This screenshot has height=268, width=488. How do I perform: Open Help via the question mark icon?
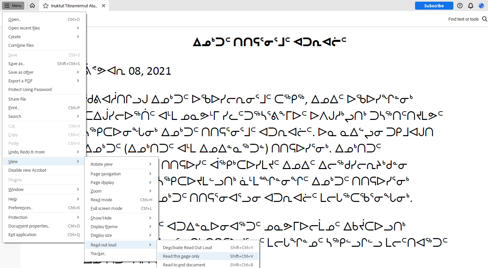pyautogui.click(x=460, y=6)
